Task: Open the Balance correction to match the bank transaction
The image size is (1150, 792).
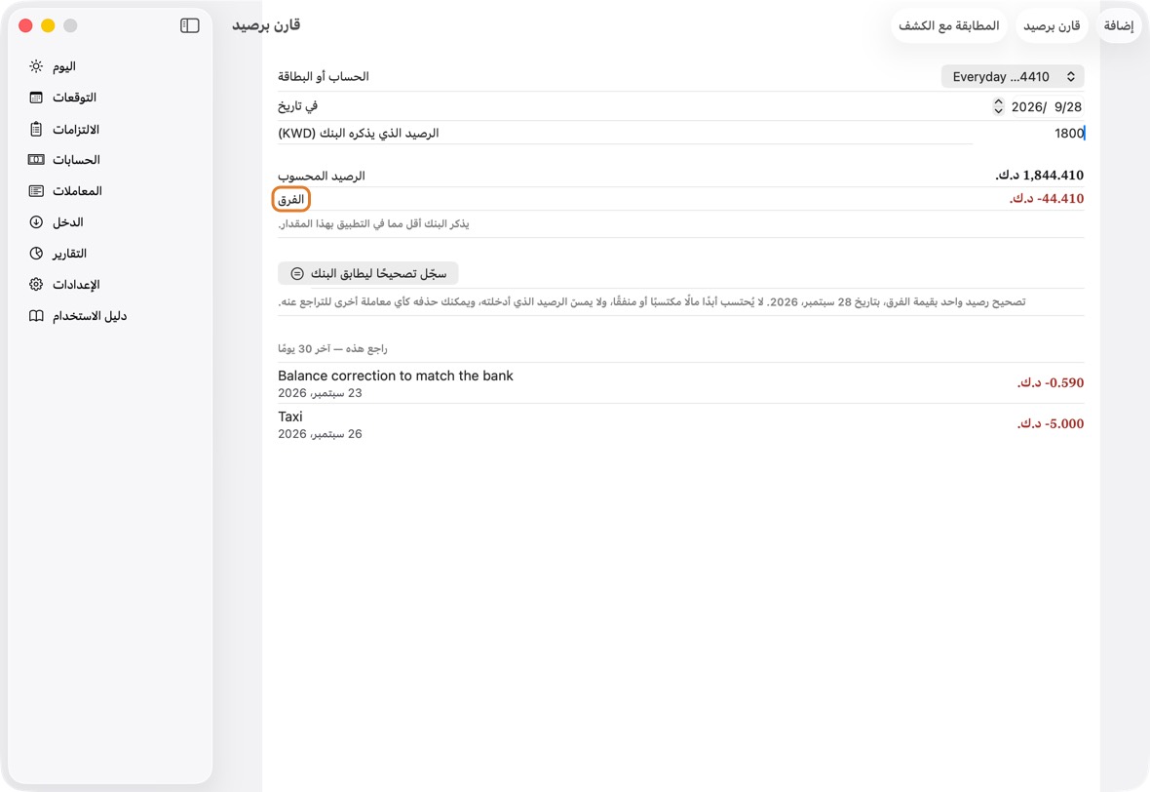Action: 680,383
